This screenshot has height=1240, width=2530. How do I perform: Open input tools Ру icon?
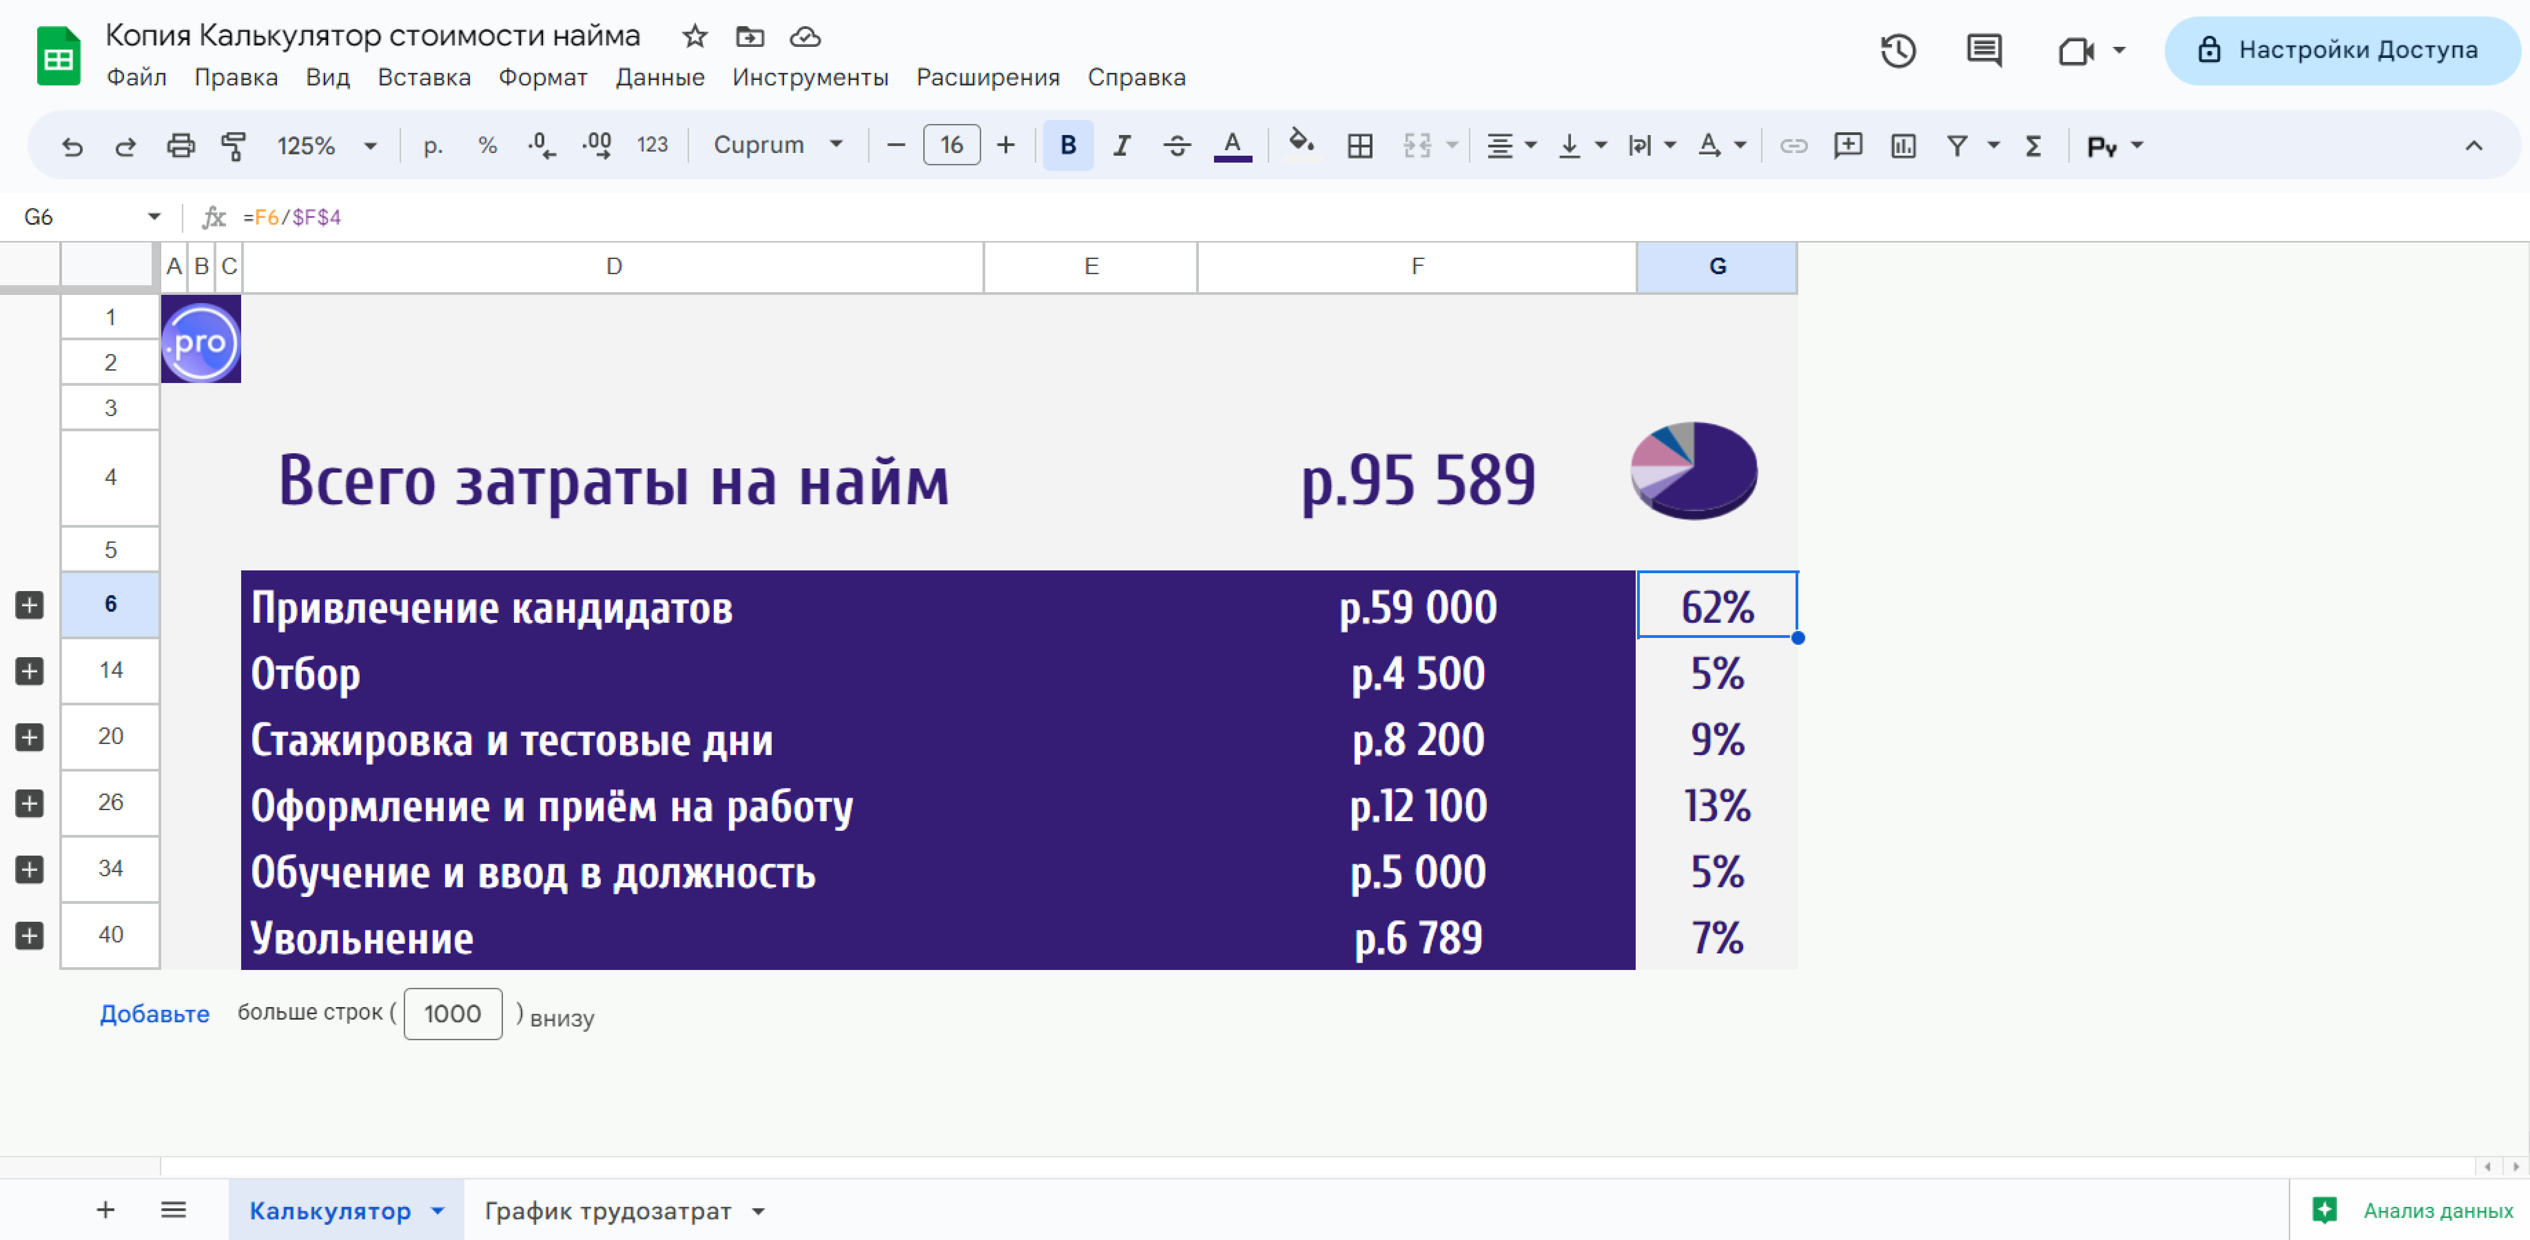(x=2102, y=147)
